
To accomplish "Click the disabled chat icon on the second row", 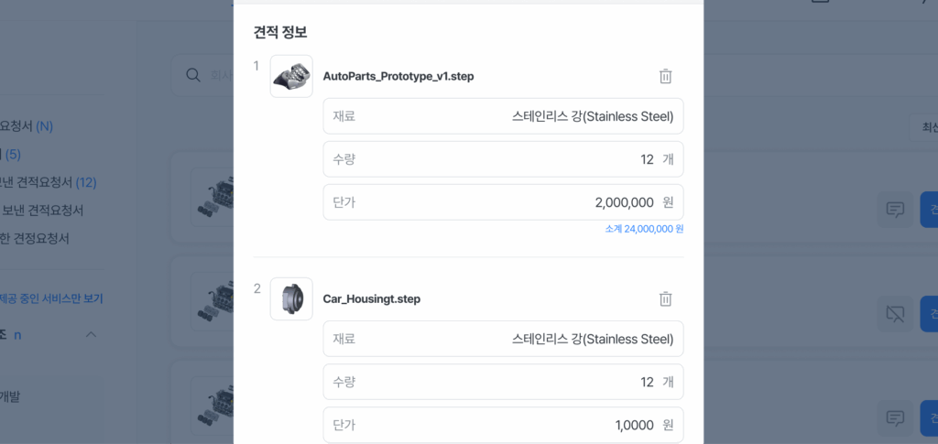I will tap(895, 314).
